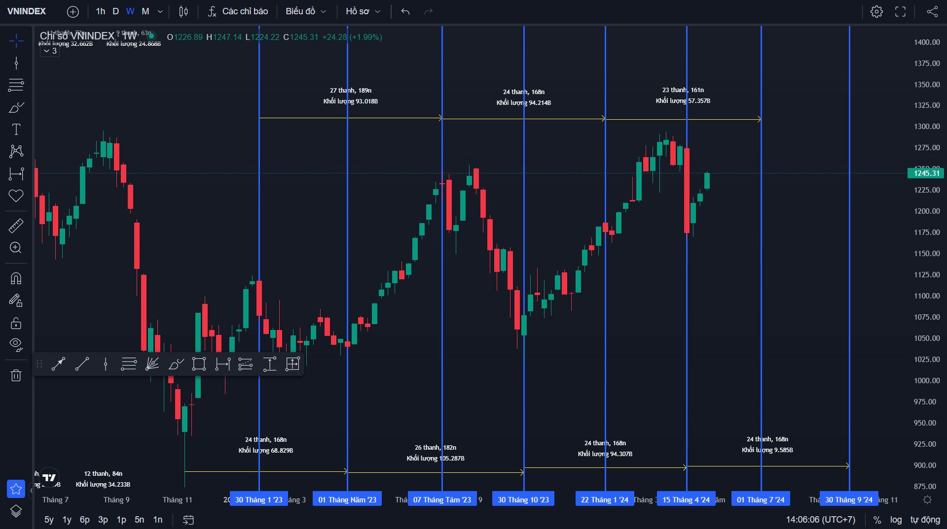Remove drawings with trash icon
947x529 pixels.
pyautogui.click(x=16, y=375)
